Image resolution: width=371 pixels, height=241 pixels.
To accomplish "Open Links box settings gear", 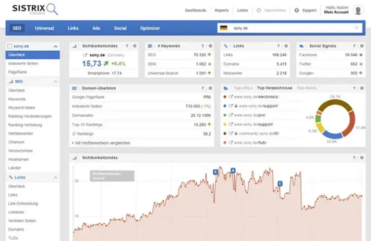I will point(286,46).
